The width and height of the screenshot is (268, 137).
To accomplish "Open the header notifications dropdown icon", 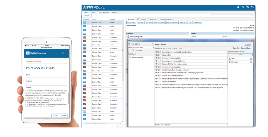I will tap(247, 7).
